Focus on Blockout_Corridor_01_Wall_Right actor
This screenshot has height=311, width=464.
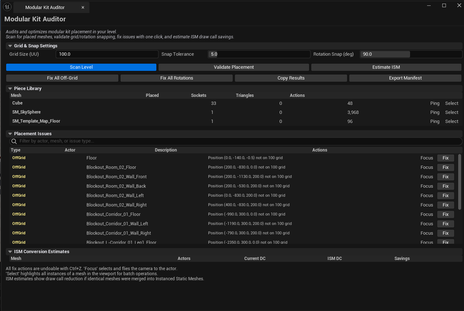(427, 233)
